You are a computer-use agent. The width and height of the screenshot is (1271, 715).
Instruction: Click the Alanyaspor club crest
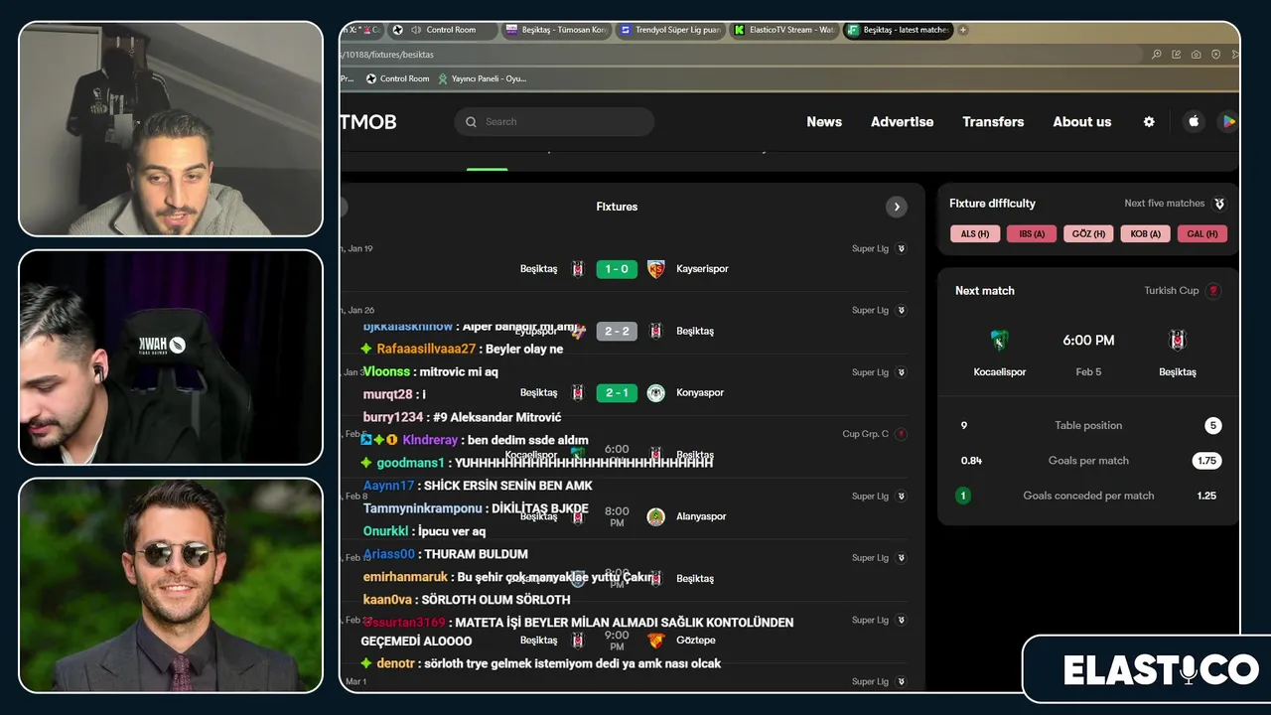pyautogui.click(x=655, y=516)
